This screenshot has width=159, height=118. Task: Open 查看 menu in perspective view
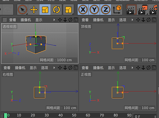pos(13,20)
